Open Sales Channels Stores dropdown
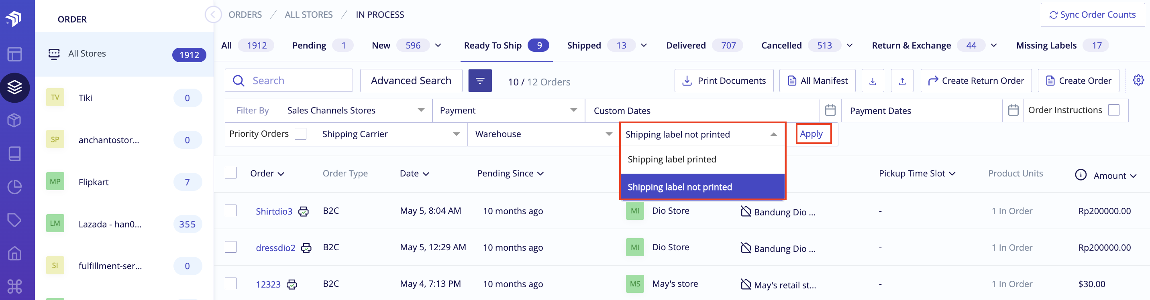Screen dimensions: 1150x300 [356, 111]
